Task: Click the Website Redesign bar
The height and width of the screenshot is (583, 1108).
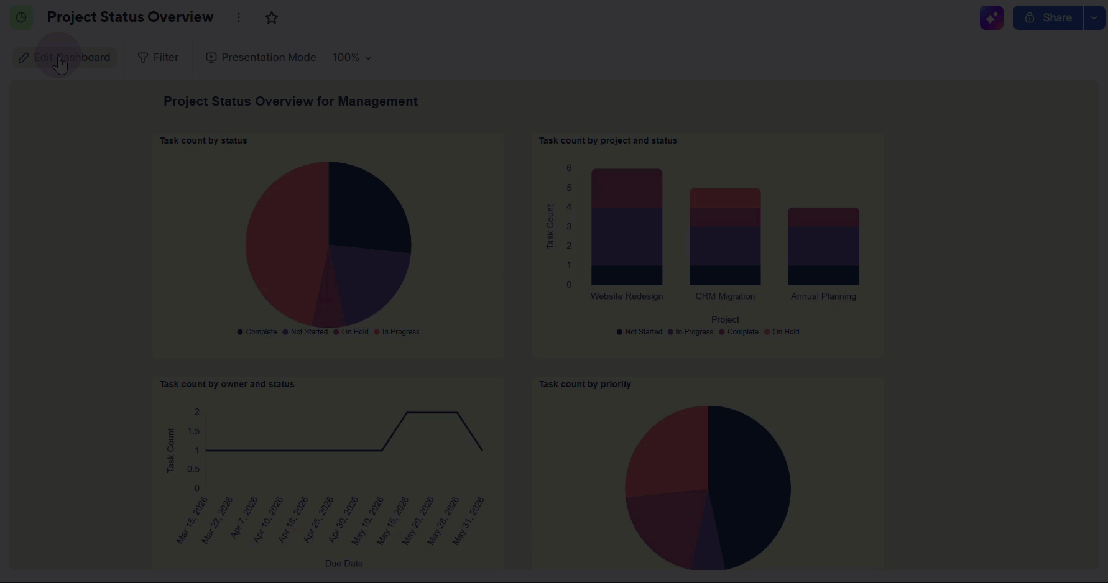Action: [x=627, y=227]
